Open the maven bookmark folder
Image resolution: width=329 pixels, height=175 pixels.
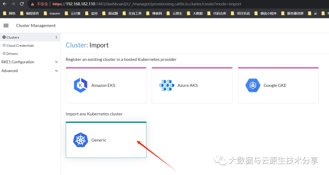point(52,13)
